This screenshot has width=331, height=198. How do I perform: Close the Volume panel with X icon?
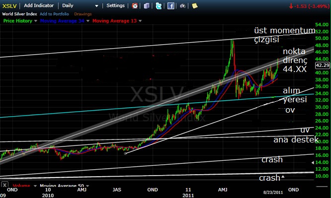click(x=4, y=185)
